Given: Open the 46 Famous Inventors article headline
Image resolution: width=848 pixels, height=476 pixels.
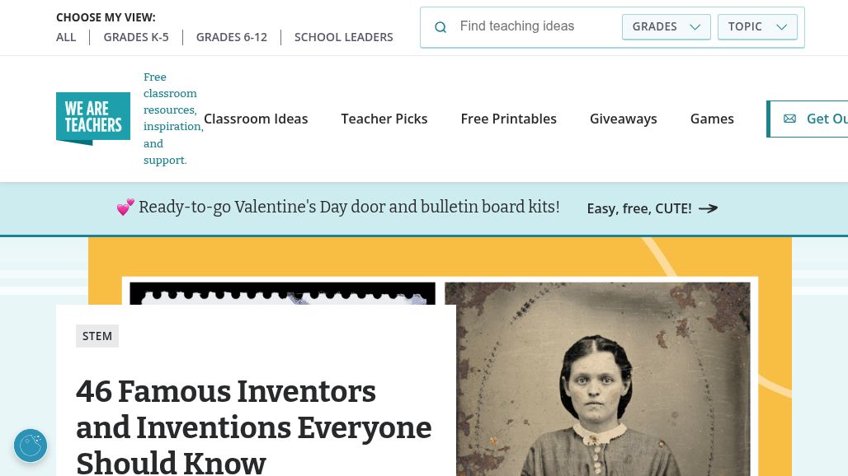Looking at the screenshot, I should (254, 427).
